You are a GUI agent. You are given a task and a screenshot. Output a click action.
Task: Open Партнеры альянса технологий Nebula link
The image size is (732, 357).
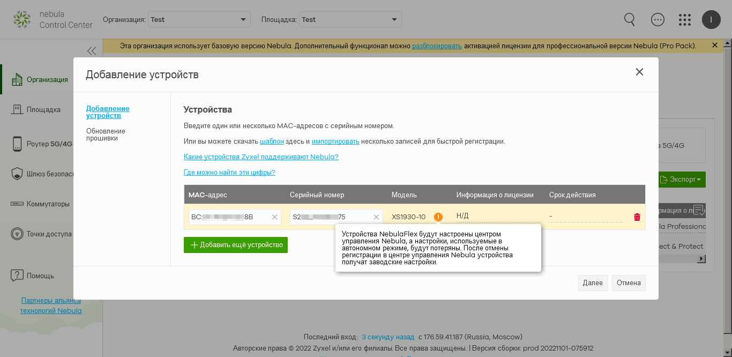(51, 306)
